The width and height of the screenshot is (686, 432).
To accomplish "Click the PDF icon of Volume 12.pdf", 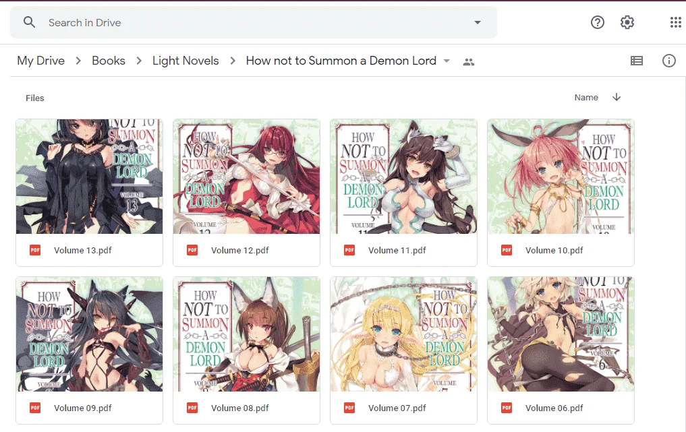I will [192, 250].
